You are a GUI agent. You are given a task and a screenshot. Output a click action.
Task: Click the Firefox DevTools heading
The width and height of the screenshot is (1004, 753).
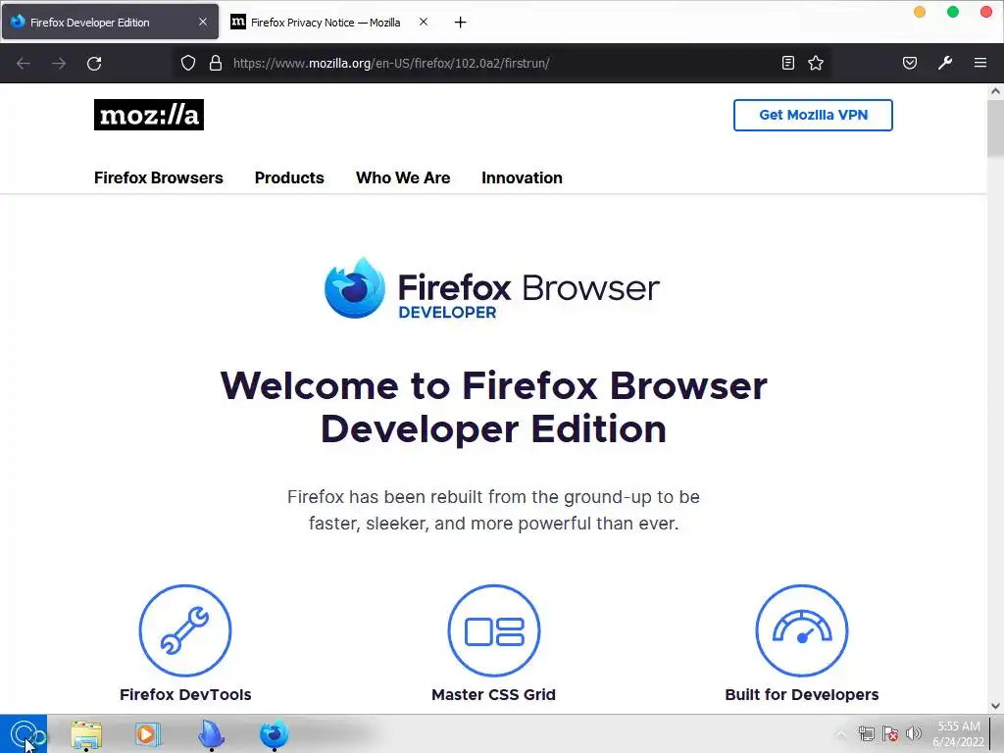tap(185, 695)
